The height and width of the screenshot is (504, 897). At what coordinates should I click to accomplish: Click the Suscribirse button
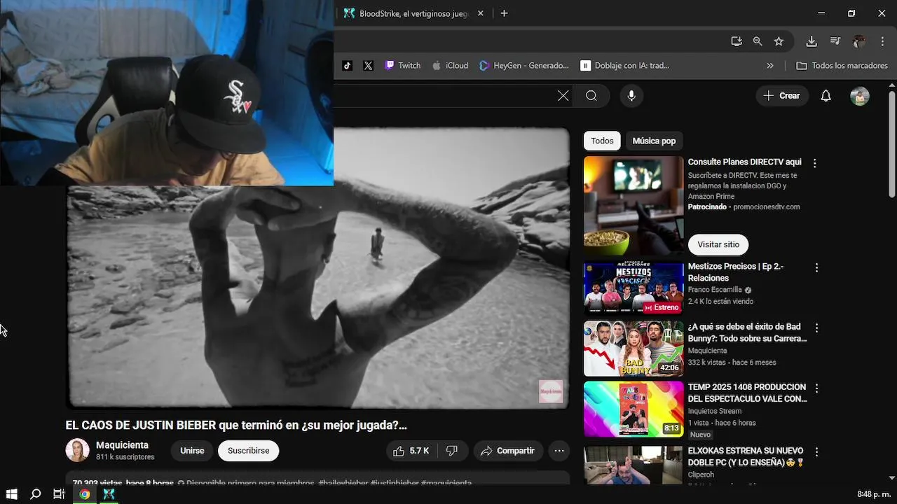248,451
